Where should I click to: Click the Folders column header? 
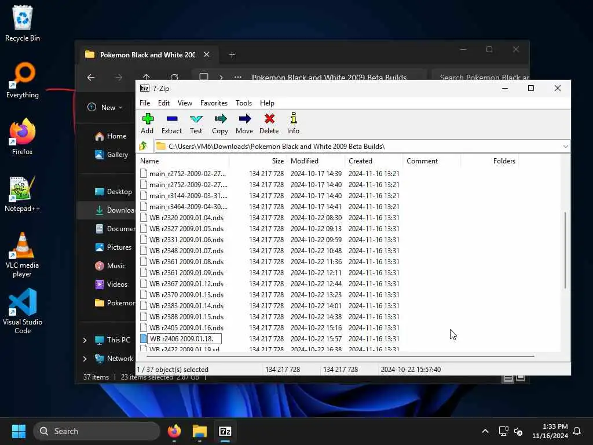tap(490, 161)
